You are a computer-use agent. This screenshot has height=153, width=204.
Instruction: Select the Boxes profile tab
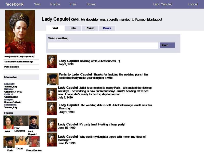107,28
